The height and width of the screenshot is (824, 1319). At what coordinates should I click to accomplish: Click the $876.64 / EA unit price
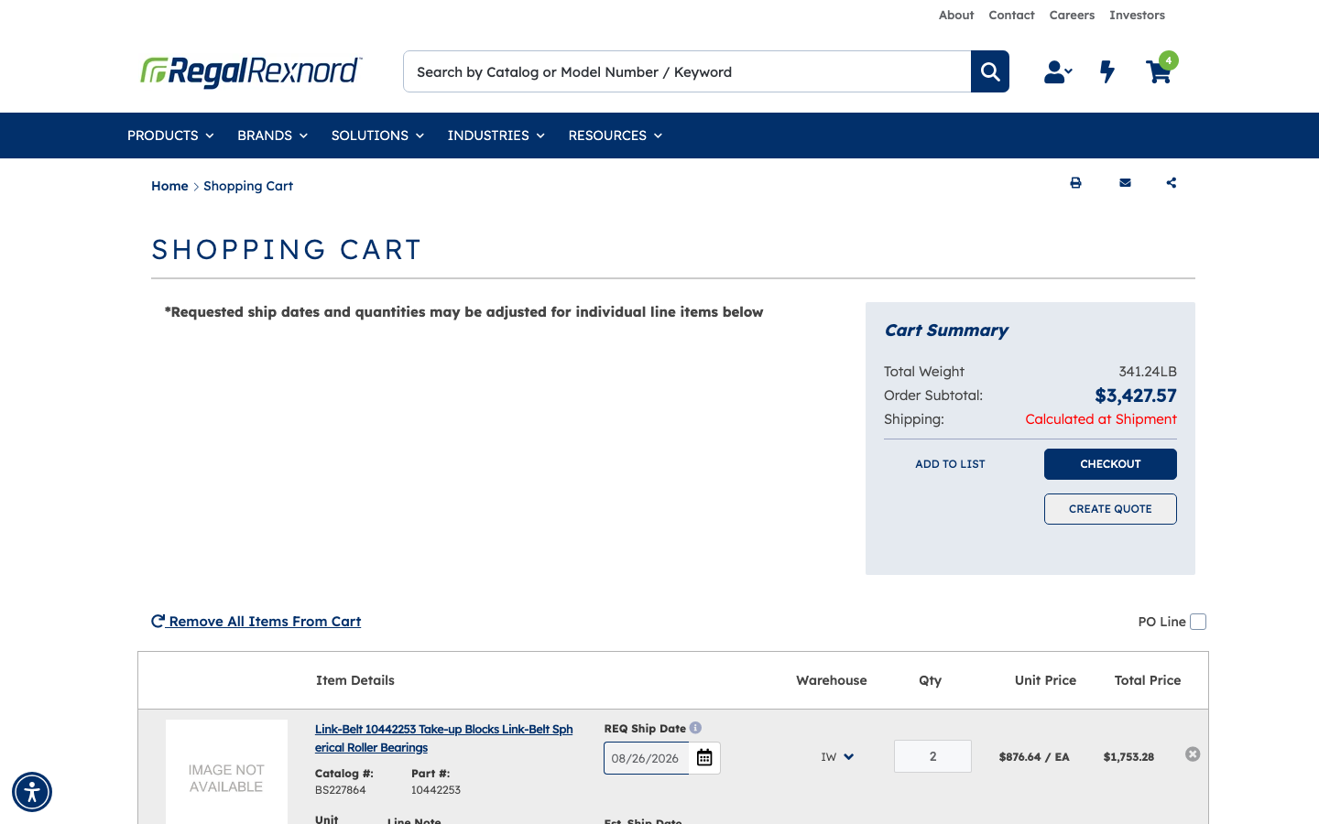point(1034,757)
